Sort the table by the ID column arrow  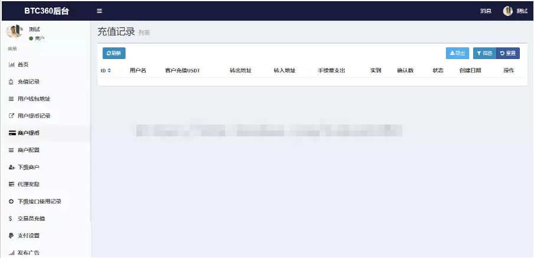point(109,71)
